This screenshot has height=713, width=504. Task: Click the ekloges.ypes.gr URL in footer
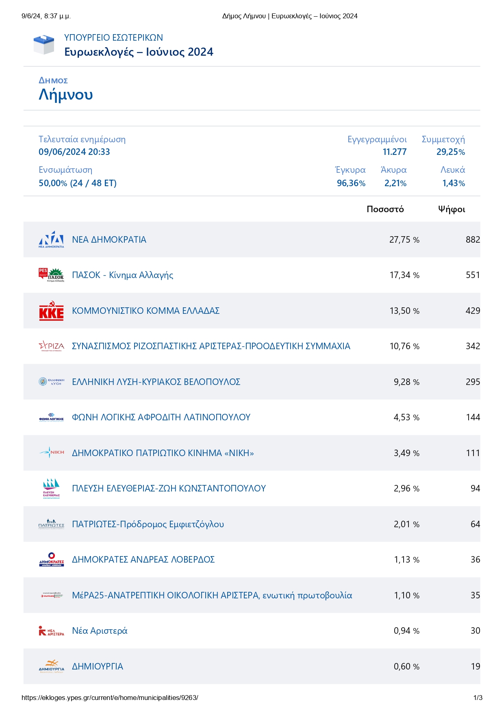click(x=110, y=698)
